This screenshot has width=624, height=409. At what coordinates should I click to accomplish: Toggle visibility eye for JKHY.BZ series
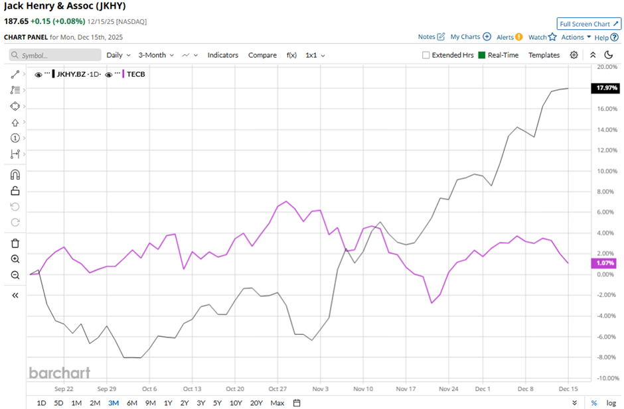pyautogui.click(x=39, y=74)
